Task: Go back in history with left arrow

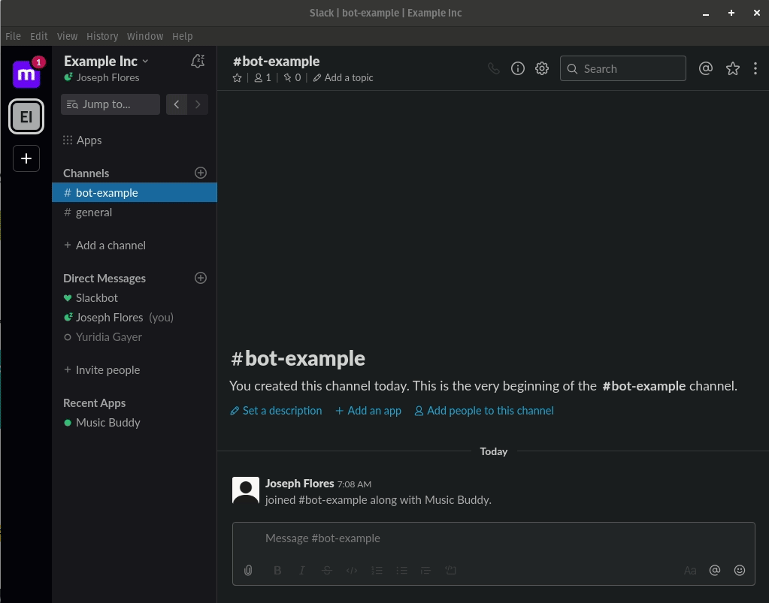Action: (177, 104)
